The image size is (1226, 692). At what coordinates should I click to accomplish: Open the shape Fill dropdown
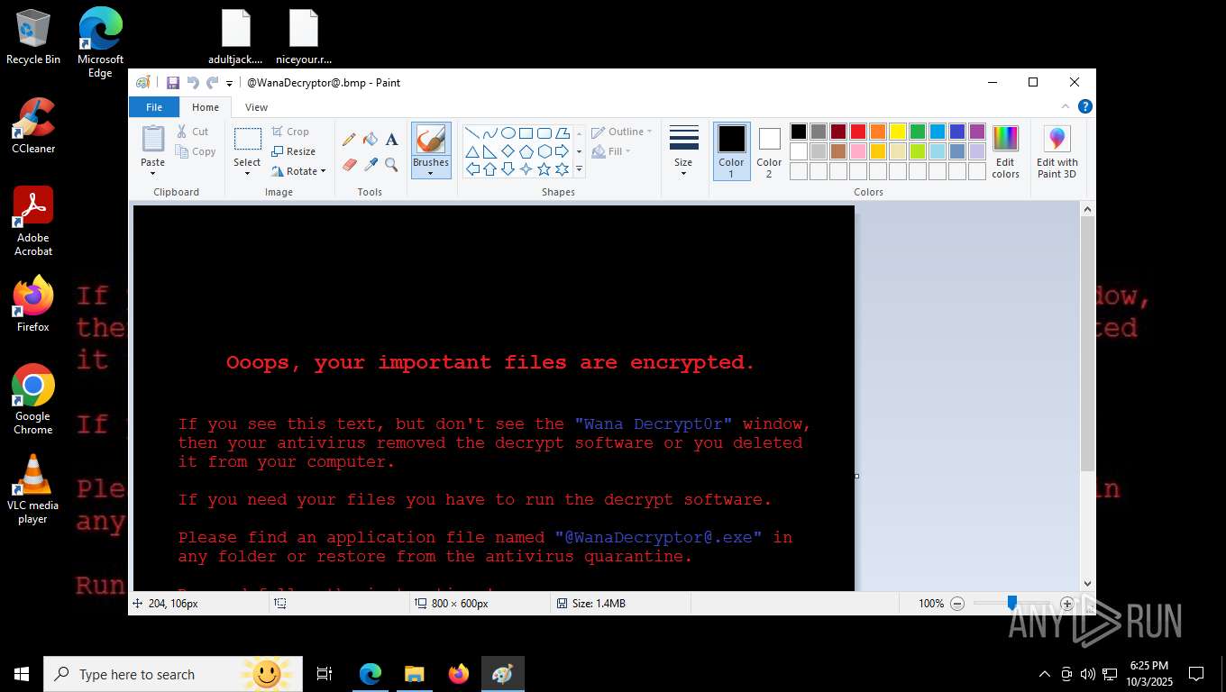[x=611, y=151]
